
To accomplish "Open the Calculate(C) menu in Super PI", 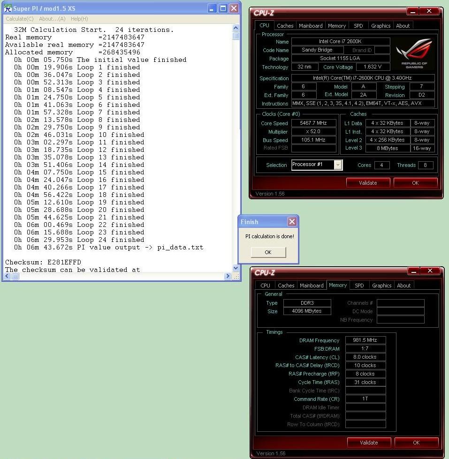I will pyautogui.click(x=20, y=19).
